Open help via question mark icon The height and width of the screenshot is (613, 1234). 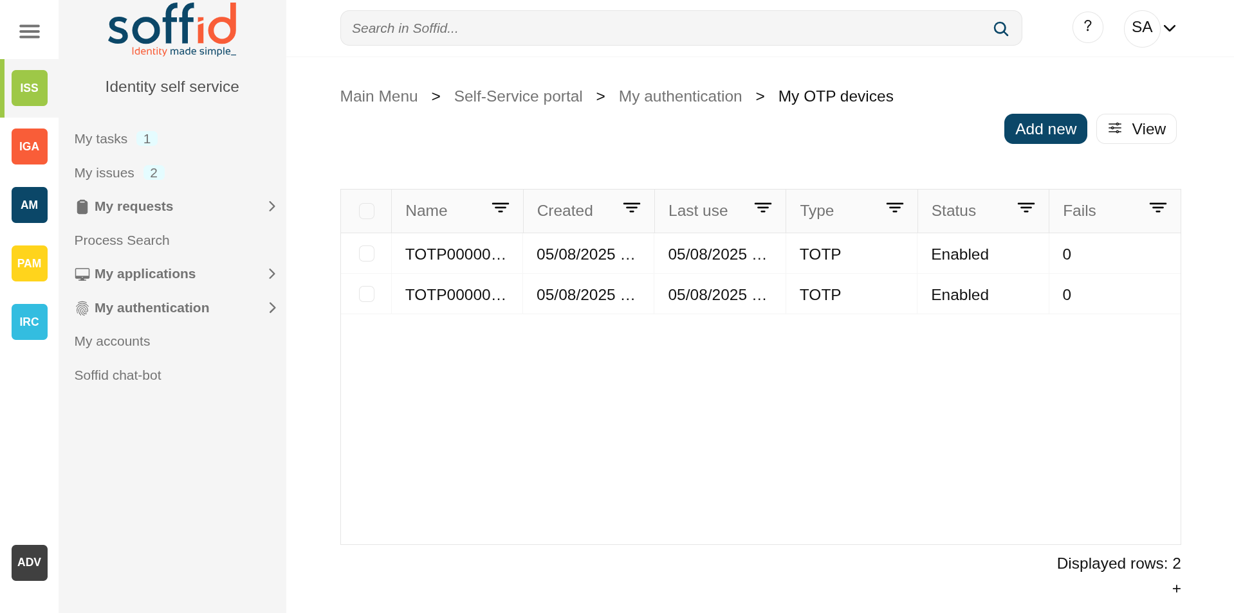tap(1087, 27)
